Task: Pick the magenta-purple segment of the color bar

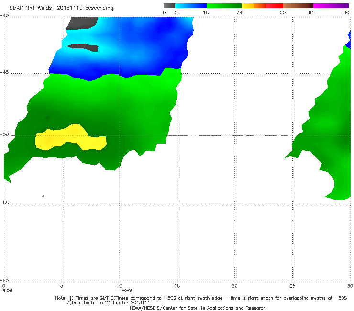Action: tap(331, 6)
